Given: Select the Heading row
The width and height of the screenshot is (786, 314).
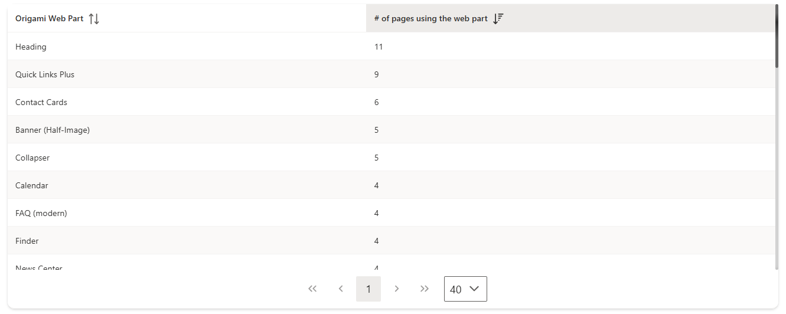Looking at the screenshot, I should (31, 47).
